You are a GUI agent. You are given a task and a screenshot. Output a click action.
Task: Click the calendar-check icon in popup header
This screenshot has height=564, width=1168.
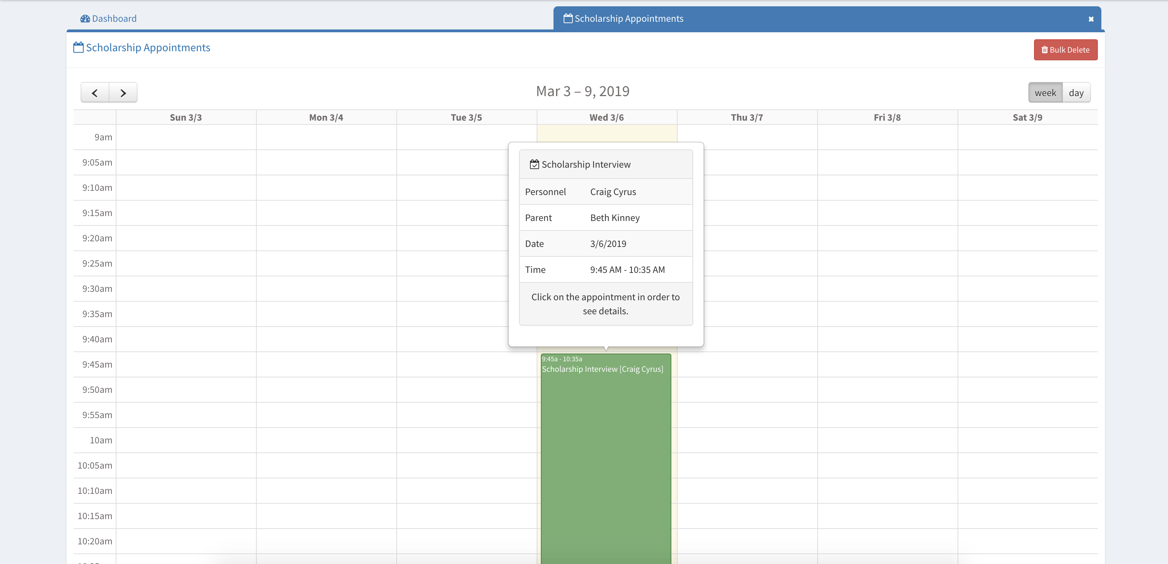point(535,164)
